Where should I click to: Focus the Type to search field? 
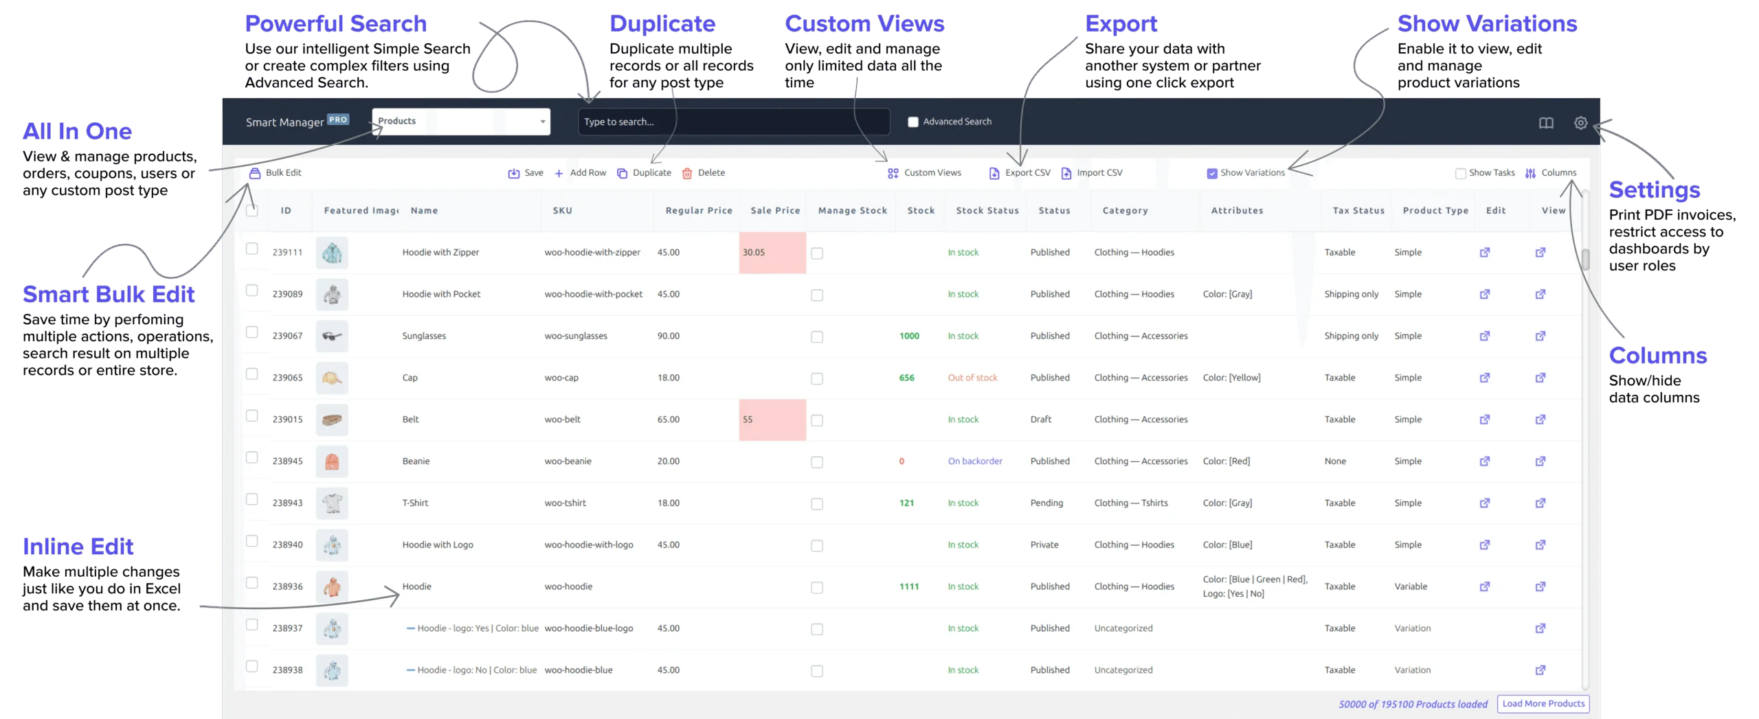(x=734, y=122)
